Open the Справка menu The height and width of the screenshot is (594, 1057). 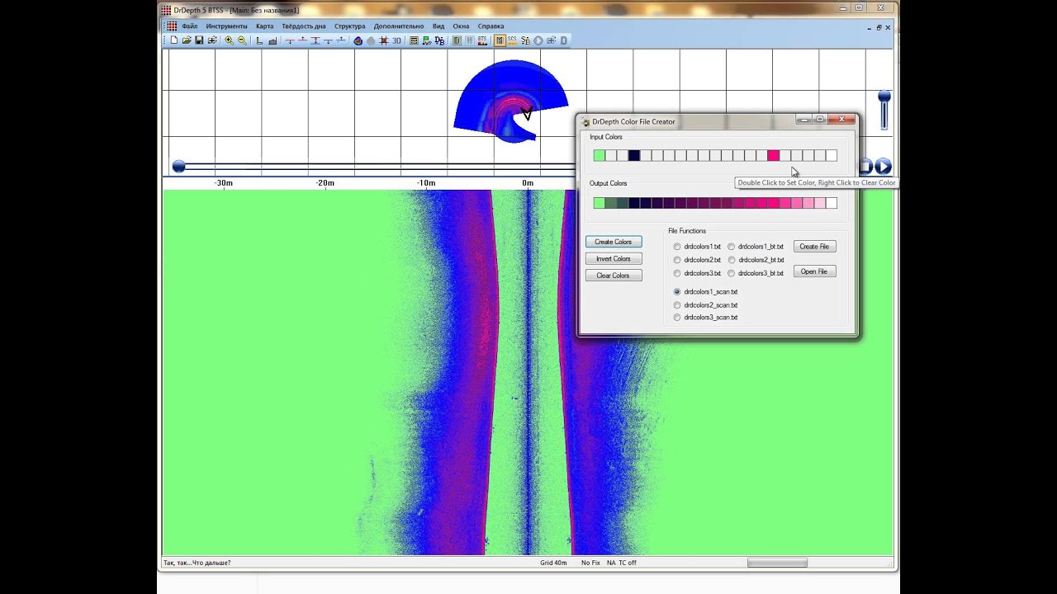tap(491, 26)
